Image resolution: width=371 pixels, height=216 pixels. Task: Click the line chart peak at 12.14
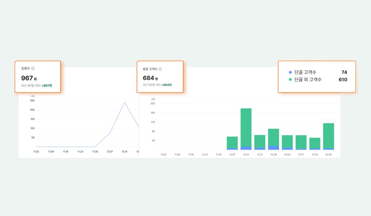pos(125,102)
